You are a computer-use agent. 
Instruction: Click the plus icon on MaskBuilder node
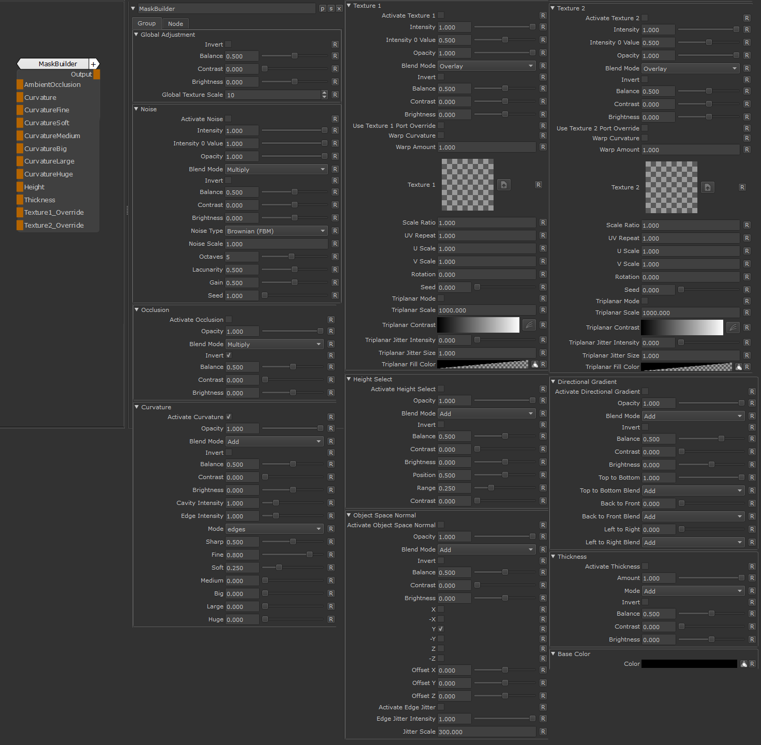click(x=94, y=64)
